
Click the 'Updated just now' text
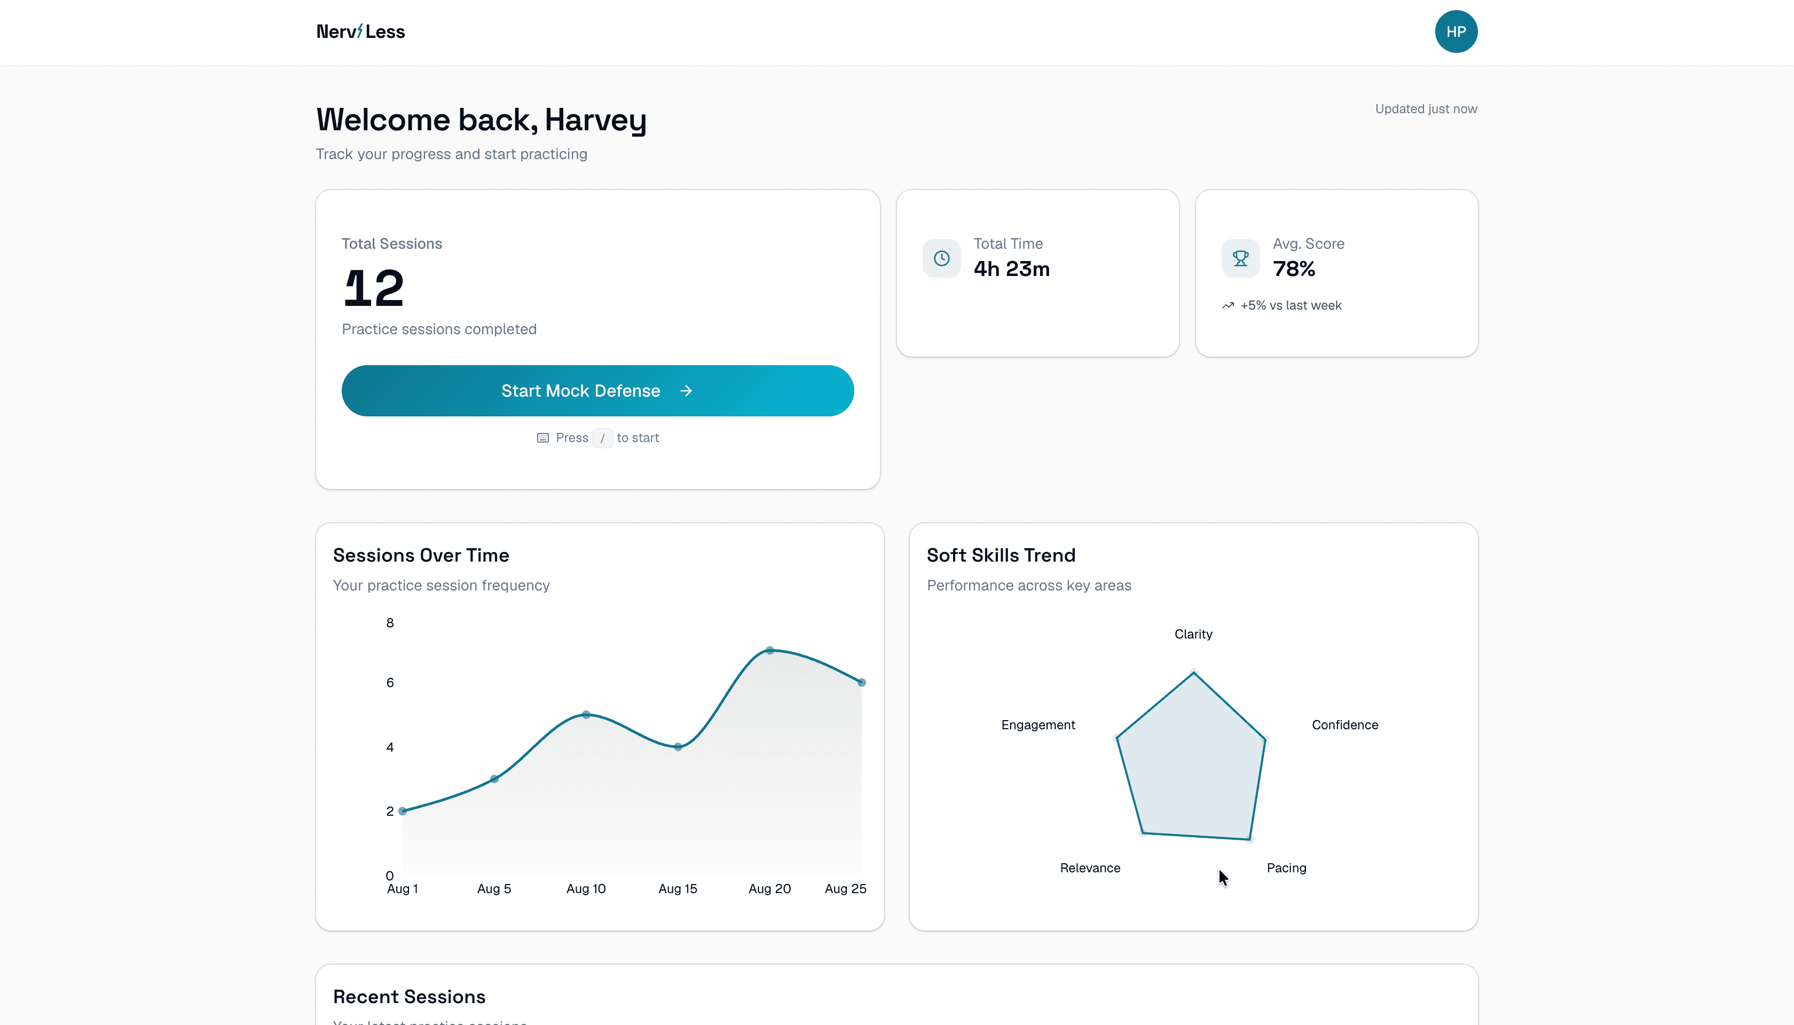click(x=1426, y=109)
